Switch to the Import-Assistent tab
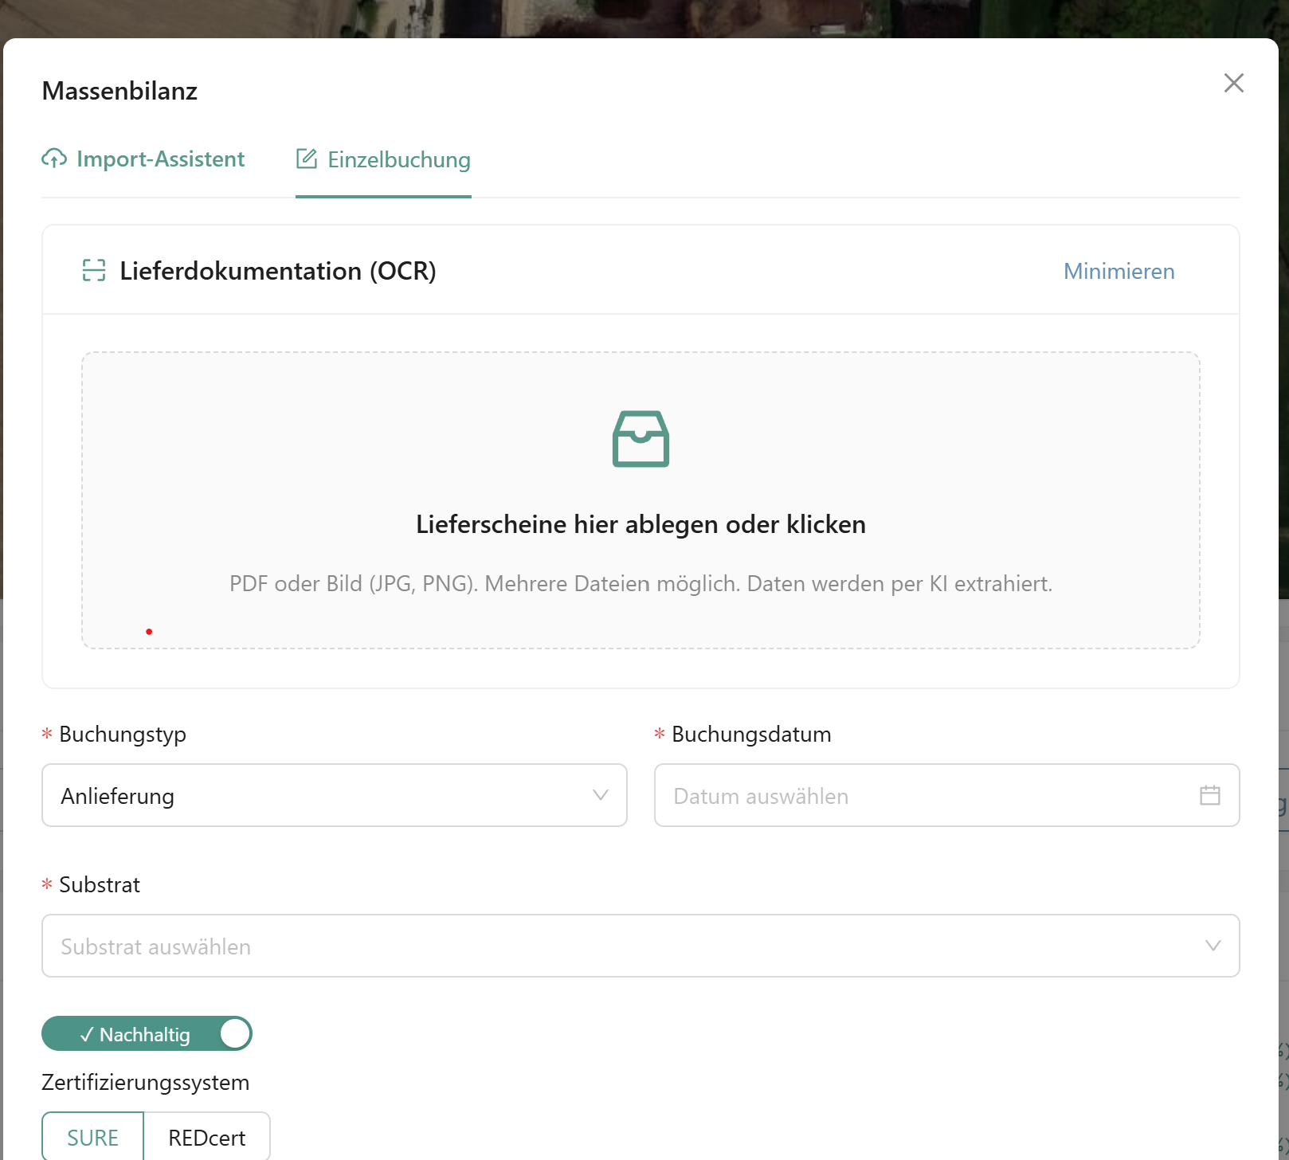The width and height of the screenshot is (1289, 1160). pyautogui.click(x=159, y=159)
